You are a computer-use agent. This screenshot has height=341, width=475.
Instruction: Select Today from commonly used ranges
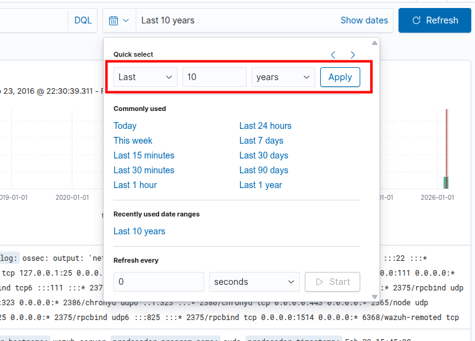click(125, 126)
